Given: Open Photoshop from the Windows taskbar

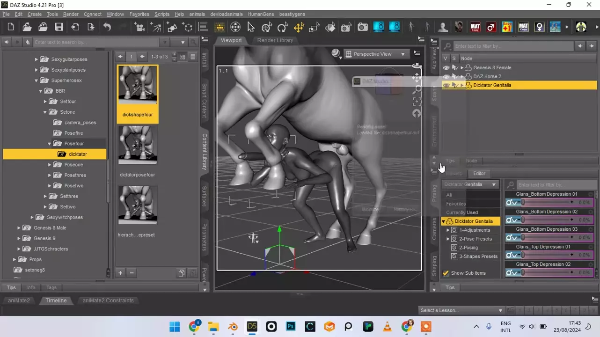Looking at the screenshot, I should pyautogui.click(x=291, y=326).
